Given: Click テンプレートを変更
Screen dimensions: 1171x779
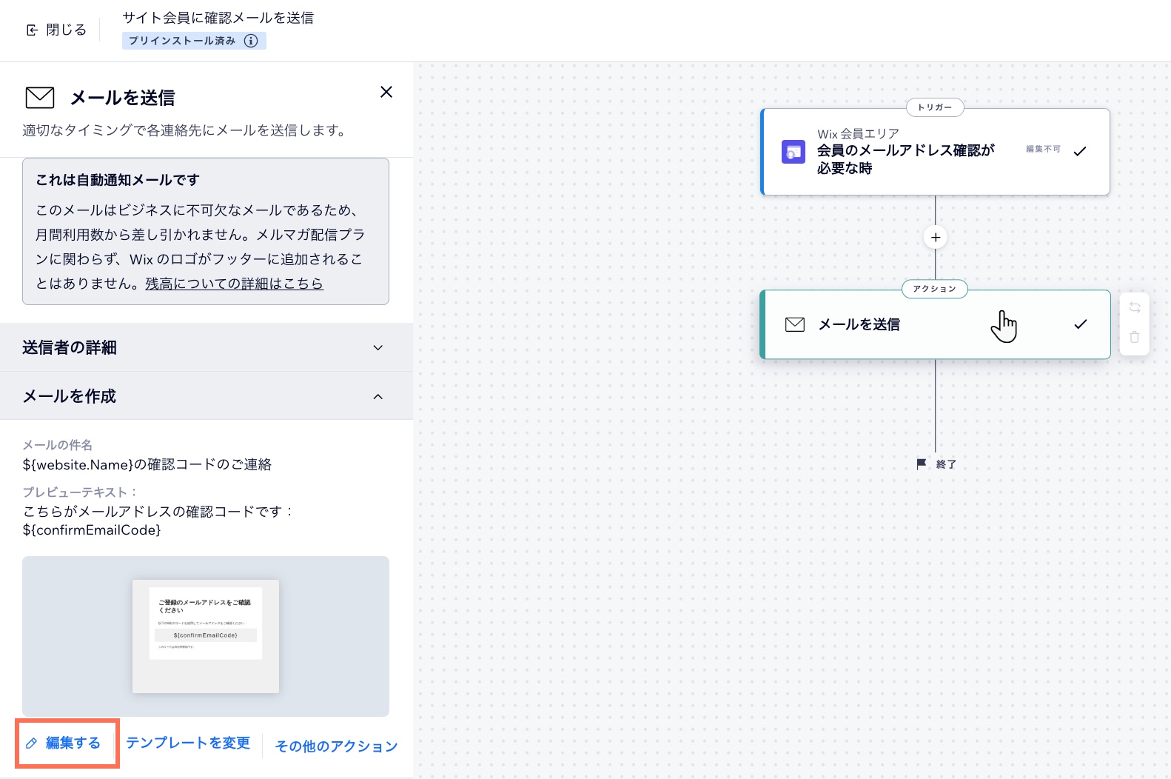Looking at the screenshot, I should (x=188, y=743).
